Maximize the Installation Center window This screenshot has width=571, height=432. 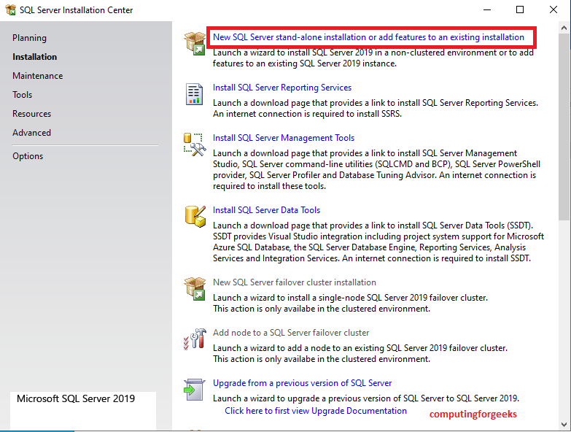click(x=520, y=9)
